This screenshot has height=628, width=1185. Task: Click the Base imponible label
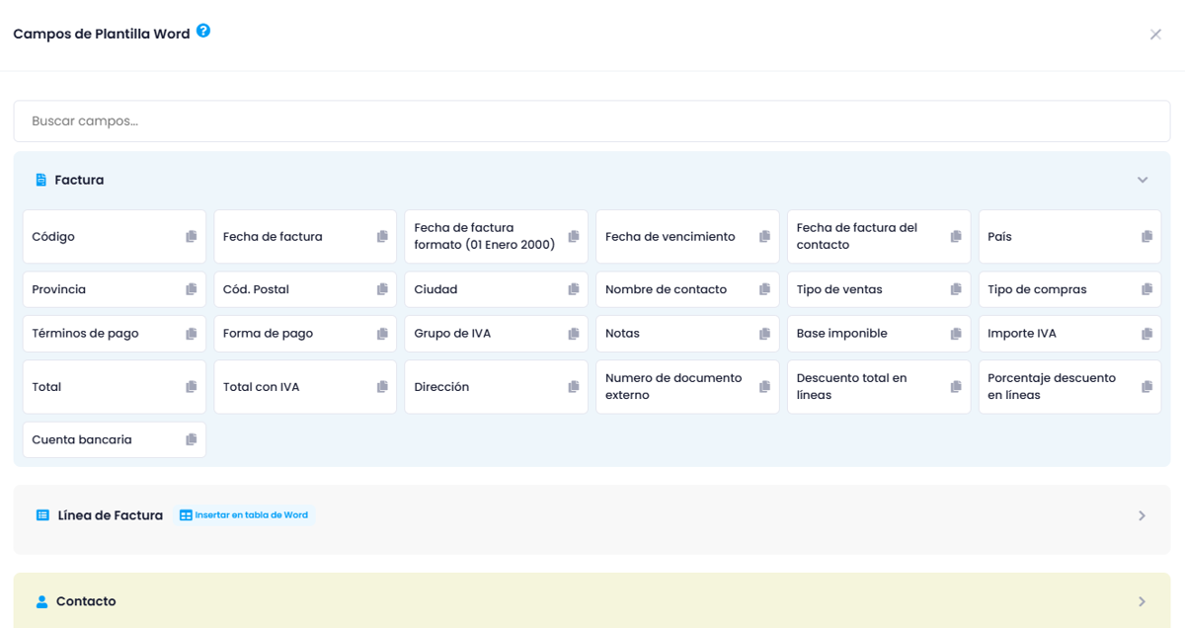tap(842, 334)
